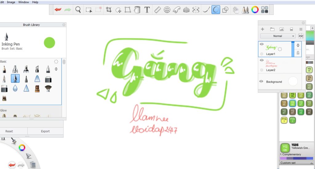Viewport: 315px width, 169px height.
Task: Click the lagoon Undo red arrow
Action: (12, 165)
